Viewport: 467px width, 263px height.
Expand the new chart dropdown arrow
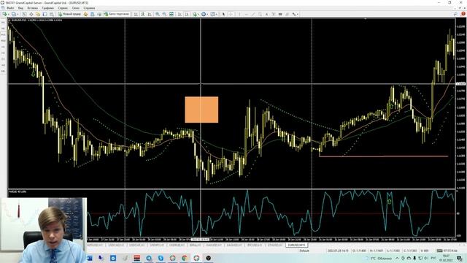(8, 14)
